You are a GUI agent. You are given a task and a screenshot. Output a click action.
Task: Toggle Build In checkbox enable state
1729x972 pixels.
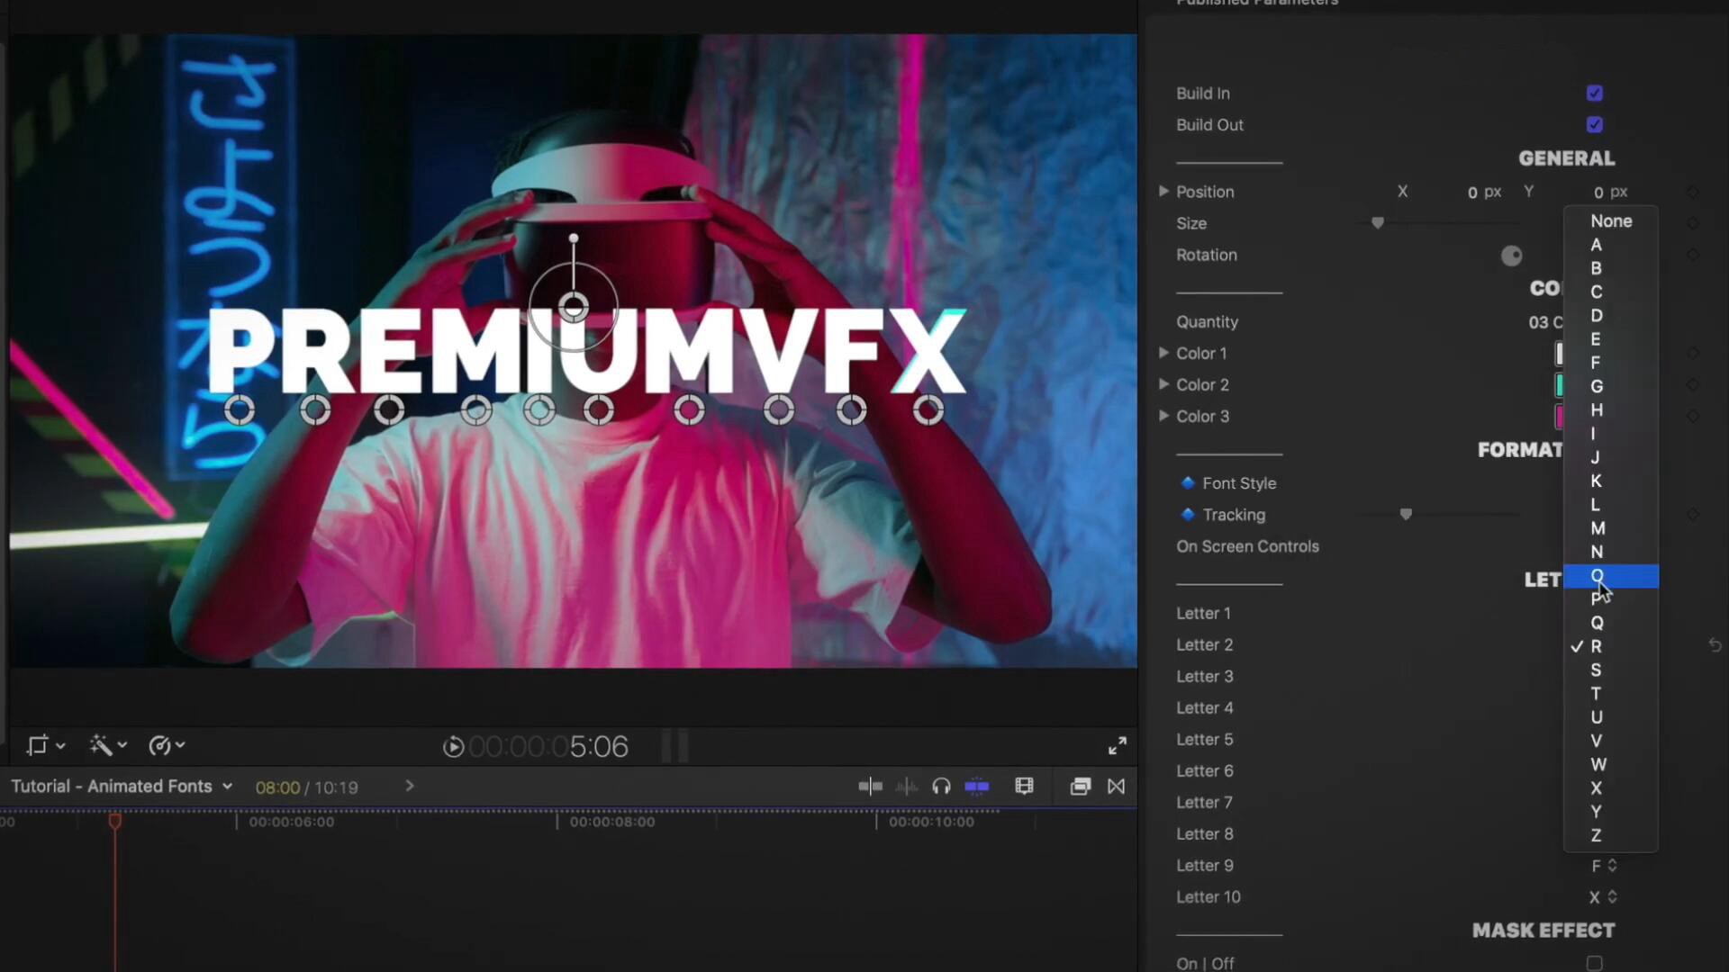pyautogui.click(x=1595, y=93)
